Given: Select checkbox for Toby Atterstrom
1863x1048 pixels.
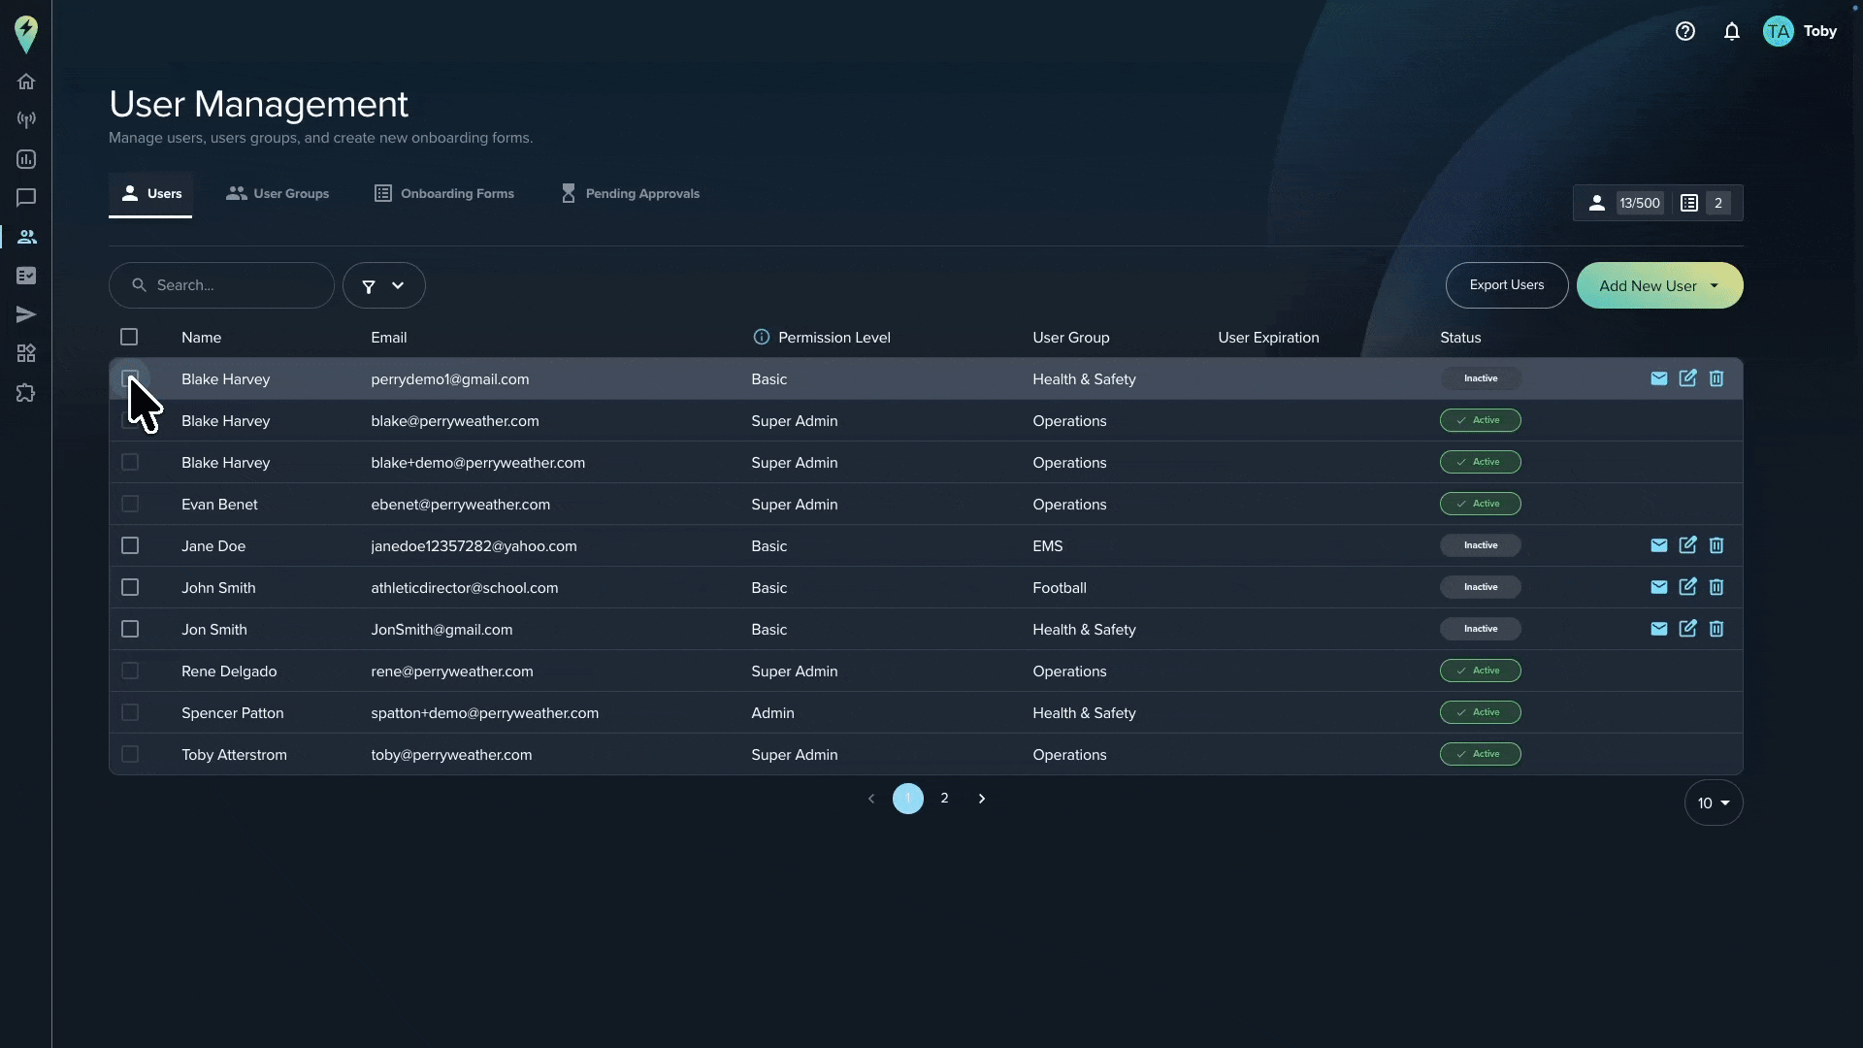Looking at the screenshot, I should pos(130,754).
